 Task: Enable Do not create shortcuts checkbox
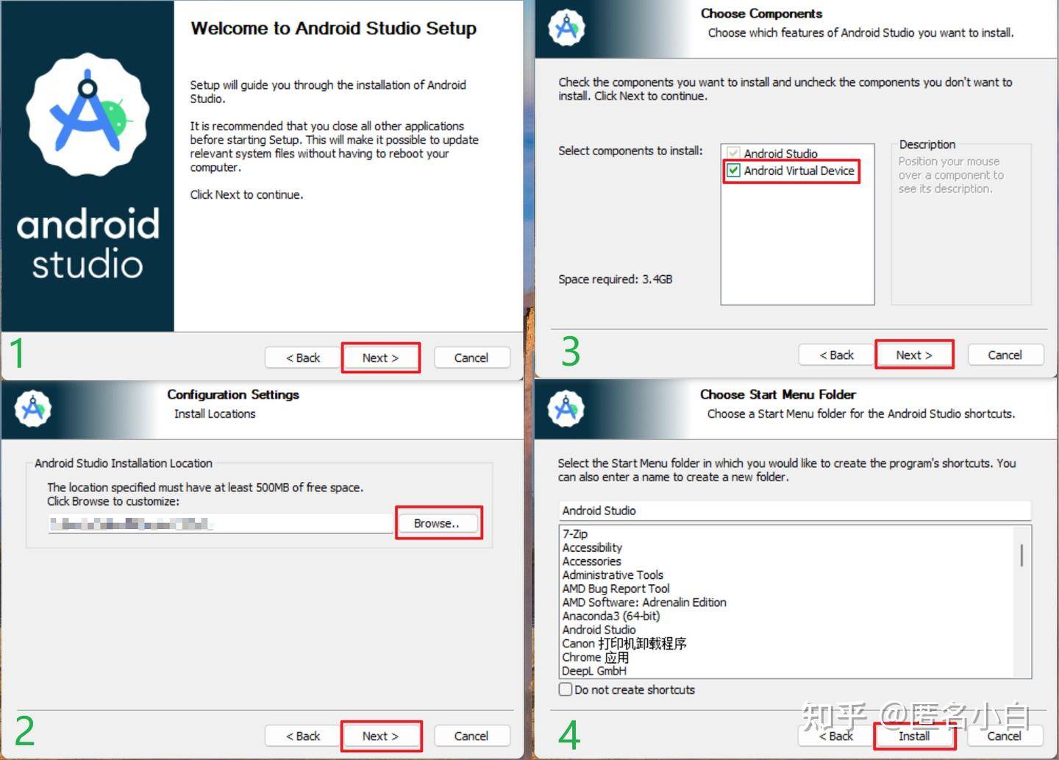point(566,689)
